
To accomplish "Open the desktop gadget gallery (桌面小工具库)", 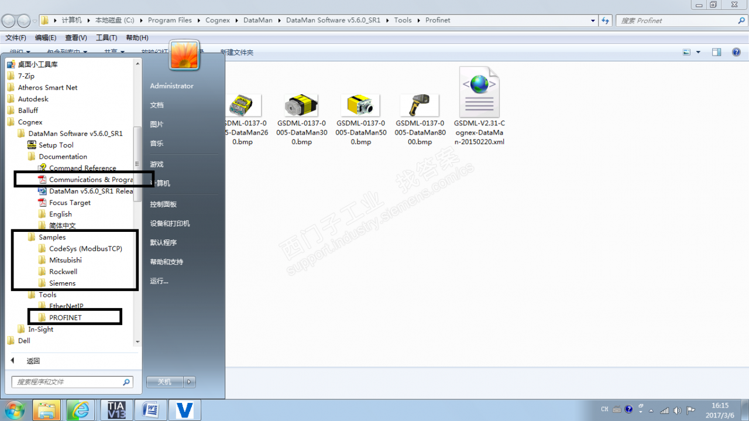I will (x=32, y=64).
